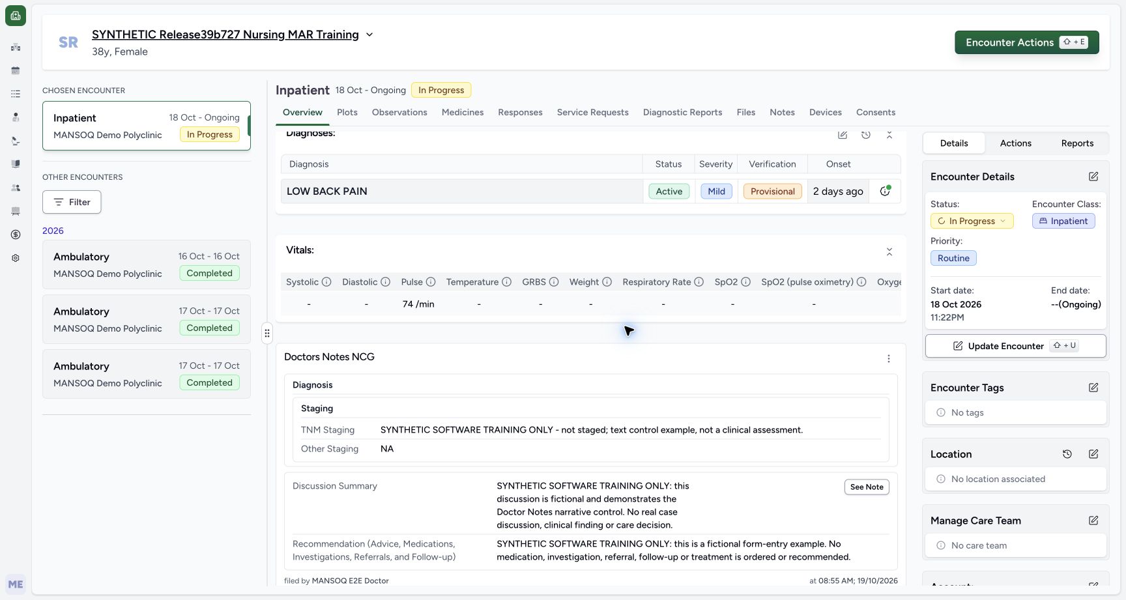The height and width of the screenshot is (600, 1126).
Task: Click the info icon next to Systolic
Action: [326, 282]
